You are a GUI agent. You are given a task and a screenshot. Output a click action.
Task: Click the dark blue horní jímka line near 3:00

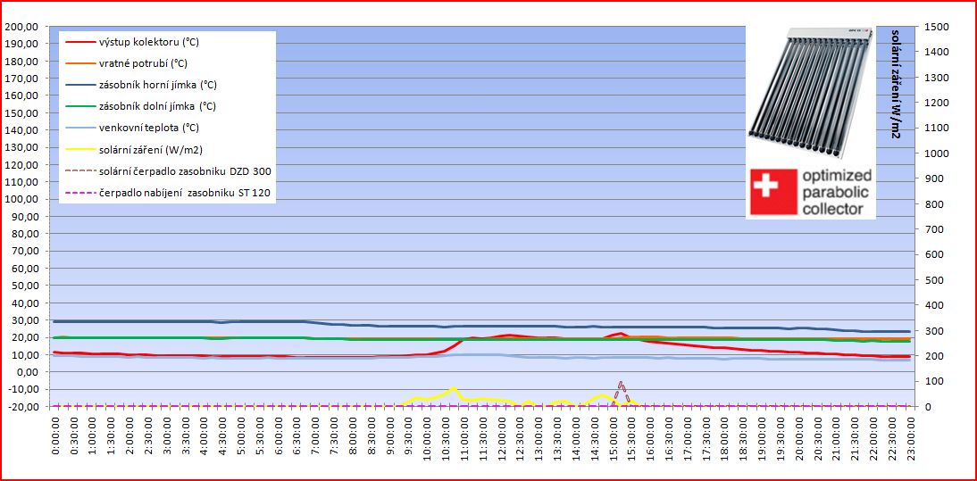(x=167, y=321)
